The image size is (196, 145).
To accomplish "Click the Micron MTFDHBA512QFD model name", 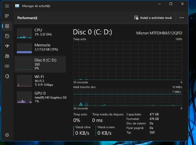I will [x=159, y=33].
